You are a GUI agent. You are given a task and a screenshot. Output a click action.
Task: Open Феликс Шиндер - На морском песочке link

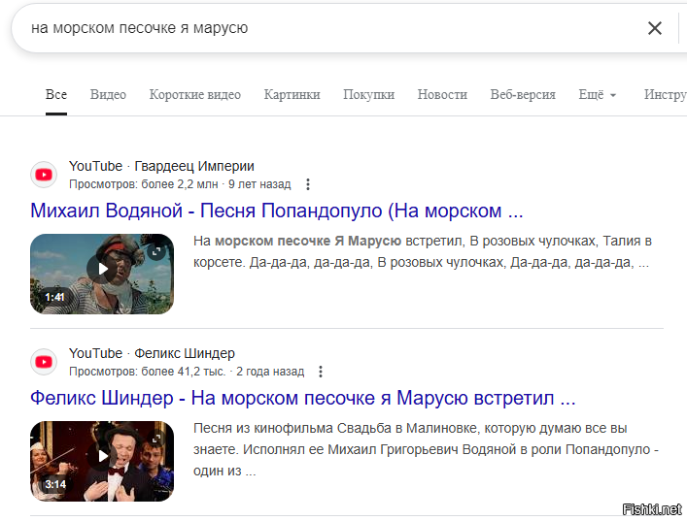pyautogui.click(x=303, y=398)
